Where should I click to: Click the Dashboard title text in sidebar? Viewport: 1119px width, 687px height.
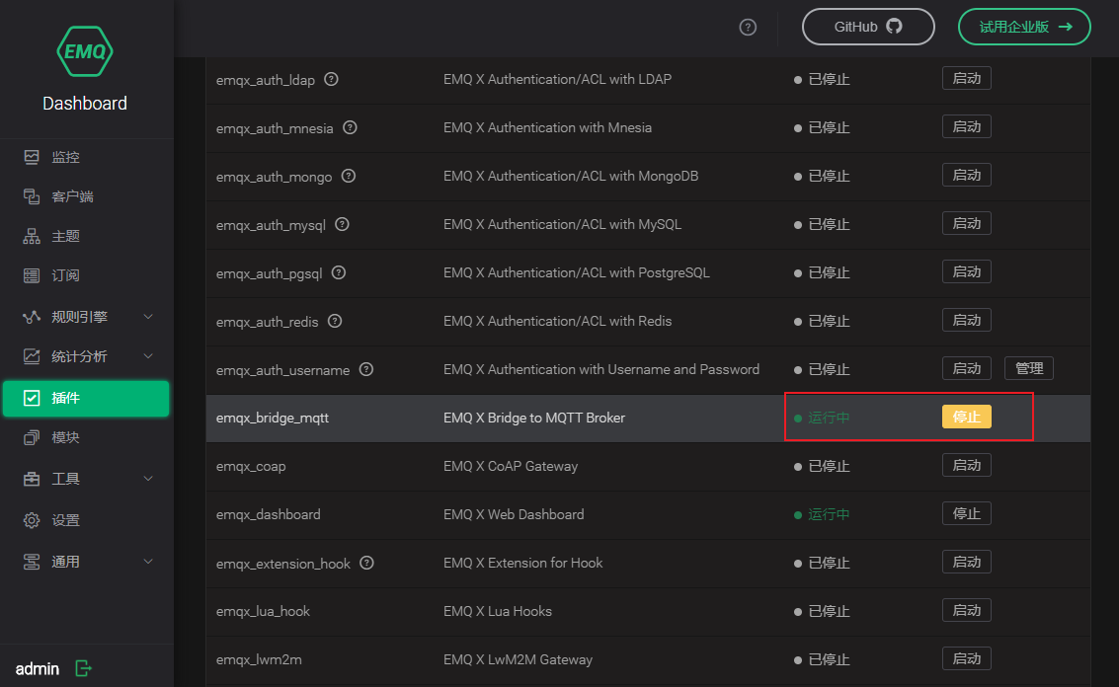pos(84,104)
